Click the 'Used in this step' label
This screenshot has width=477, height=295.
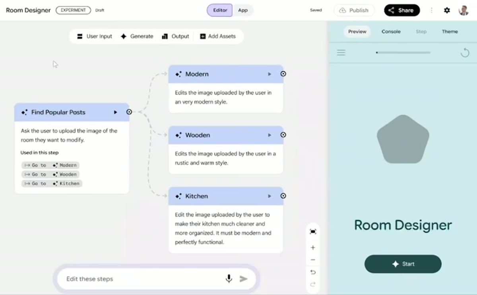(39, 153)
